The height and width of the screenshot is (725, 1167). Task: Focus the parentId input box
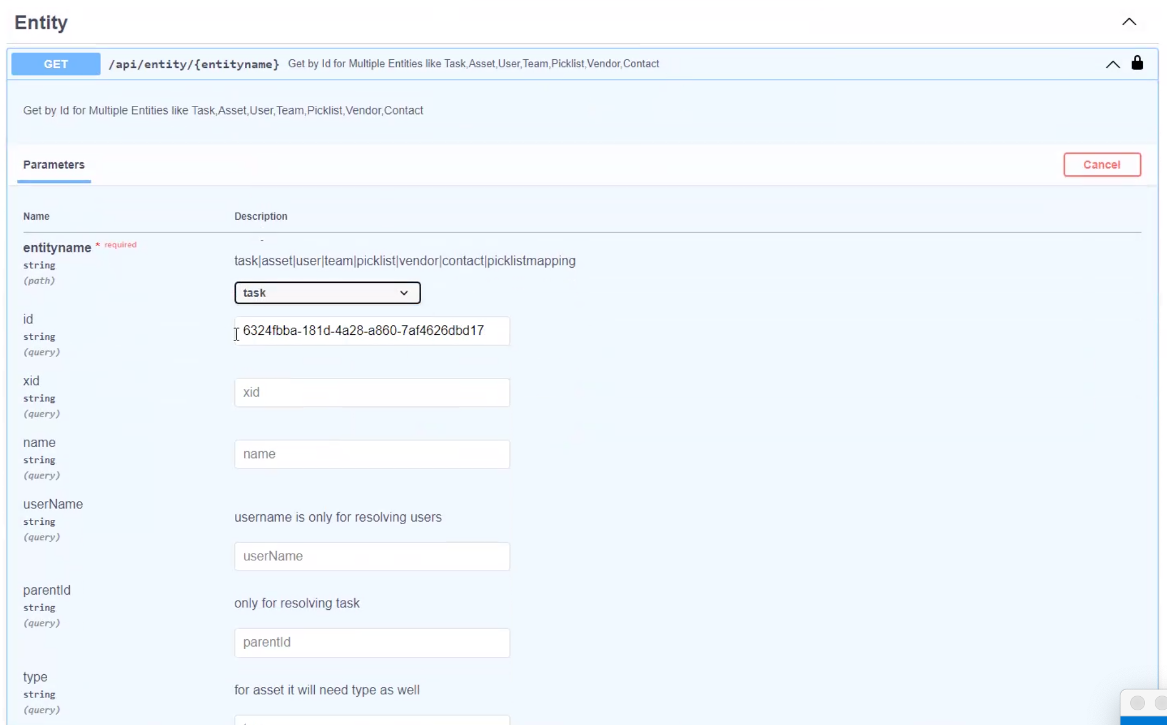click(372, 642)
